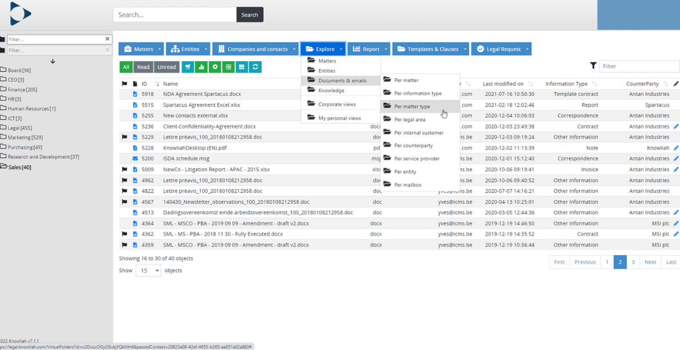The width and height of the screenshot is (680, 350).
Task: Select the bar chart statistics icon
Action: point(201,67)
